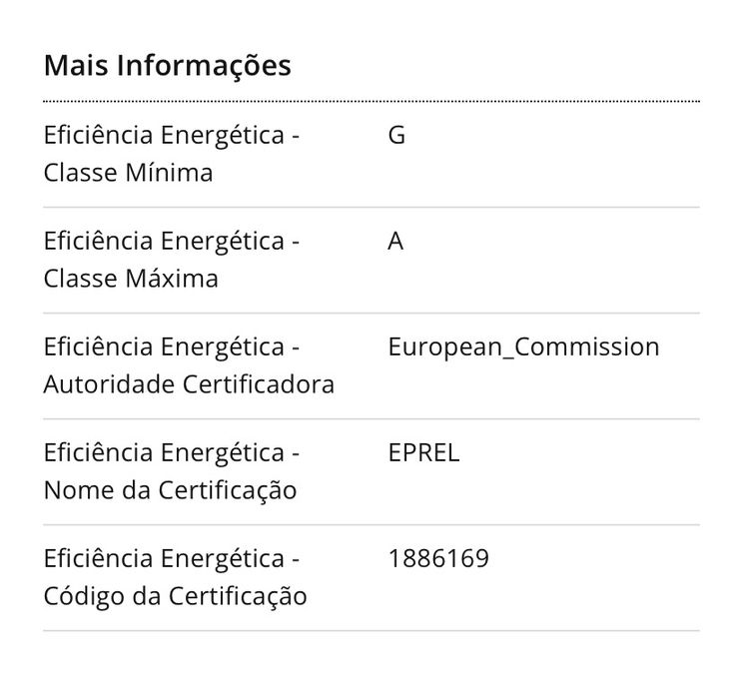
Task: Click the divider line below Código da Certificação row
Action: tap(371, 631)
